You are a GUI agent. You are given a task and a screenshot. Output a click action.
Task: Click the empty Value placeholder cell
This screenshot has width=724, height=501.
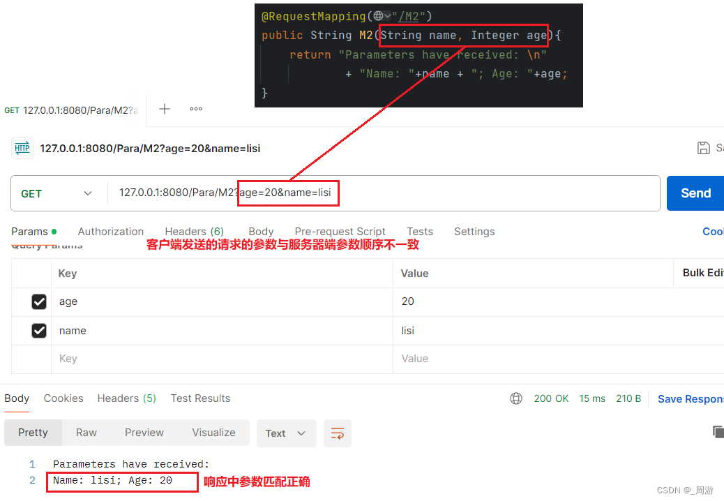pyautogui.click(x=558, y=359)
